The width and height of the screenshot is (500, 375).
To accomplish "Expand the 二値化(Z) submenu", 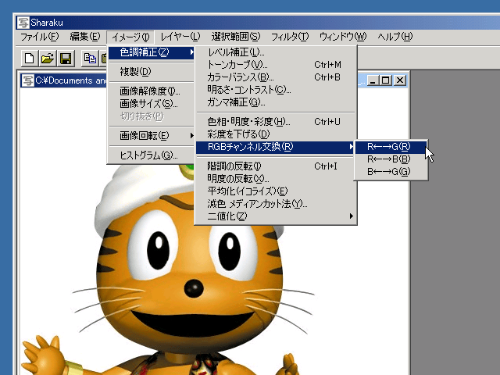I will (x=276, y=216).
